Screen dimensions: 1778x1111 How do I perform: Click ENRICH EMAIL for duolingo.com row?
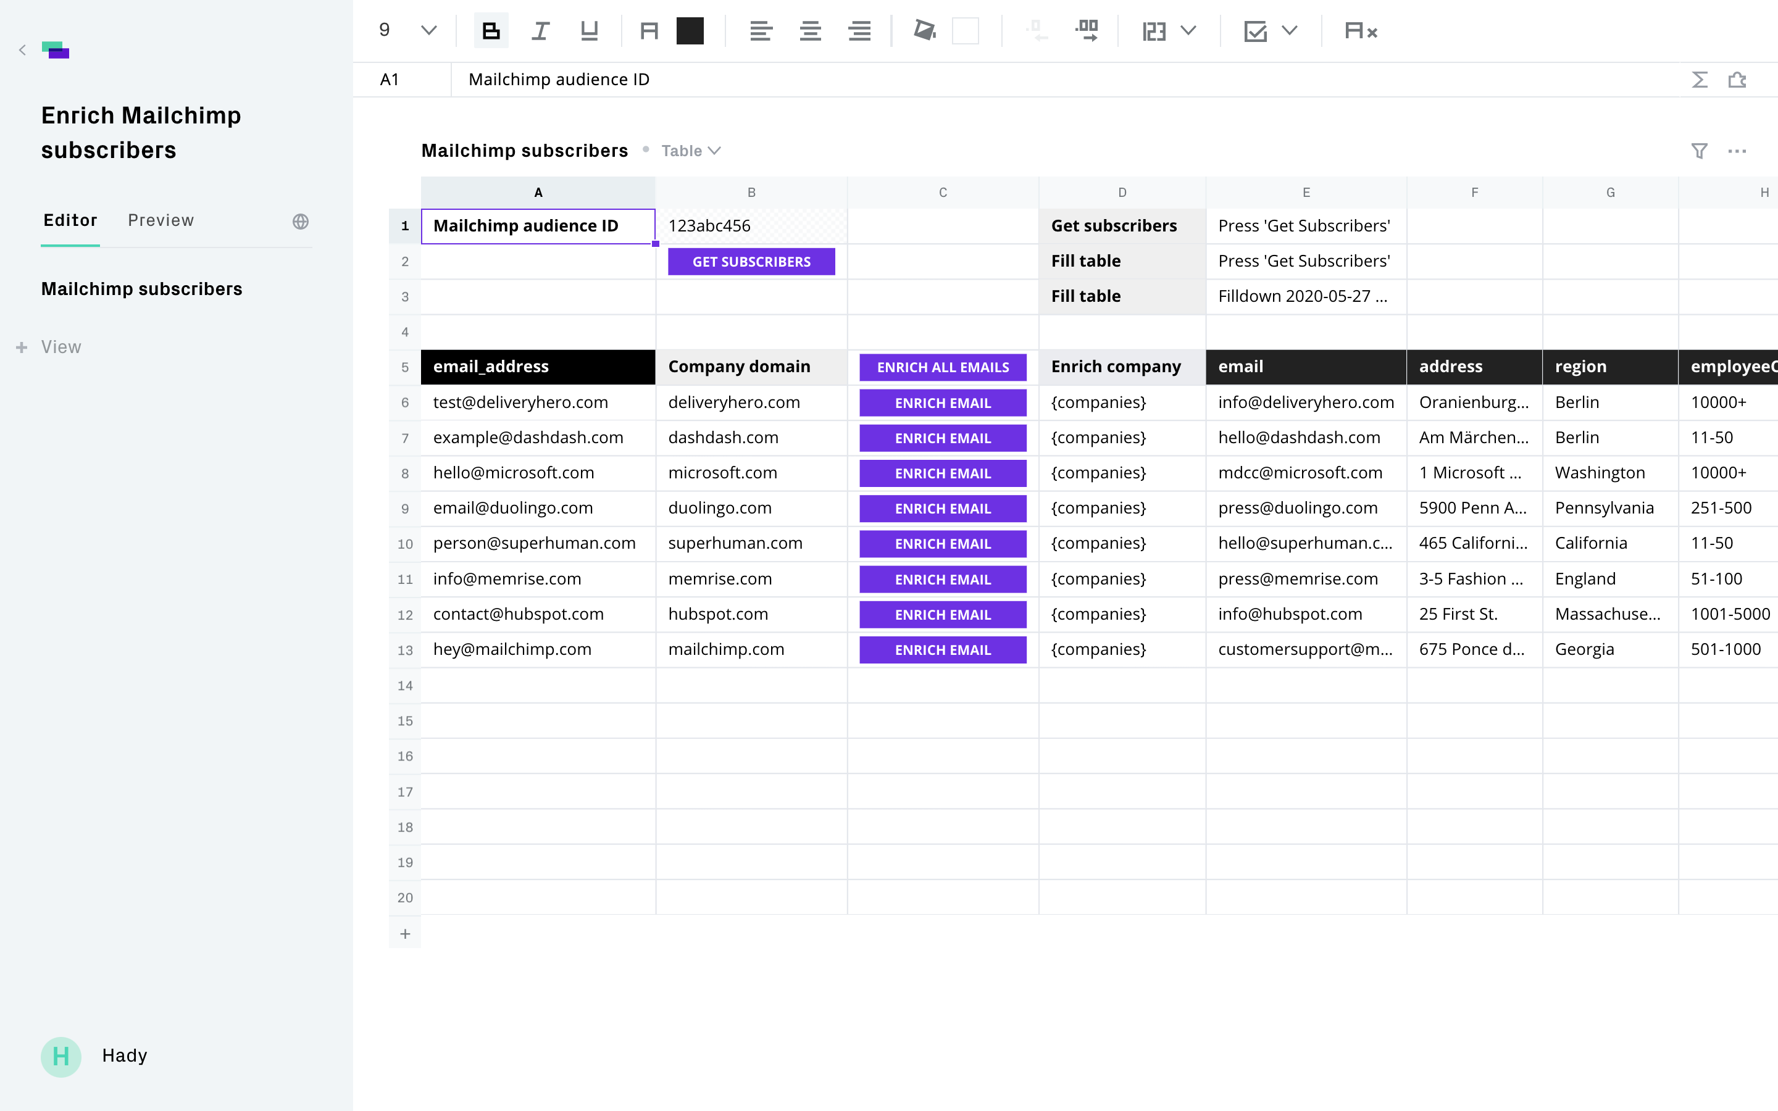pyautogui.click(x=943, y=509)
